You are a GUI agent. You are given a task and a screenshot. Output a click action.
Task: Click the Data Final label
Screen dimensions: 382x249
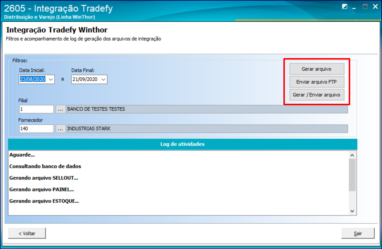[83, 70]
